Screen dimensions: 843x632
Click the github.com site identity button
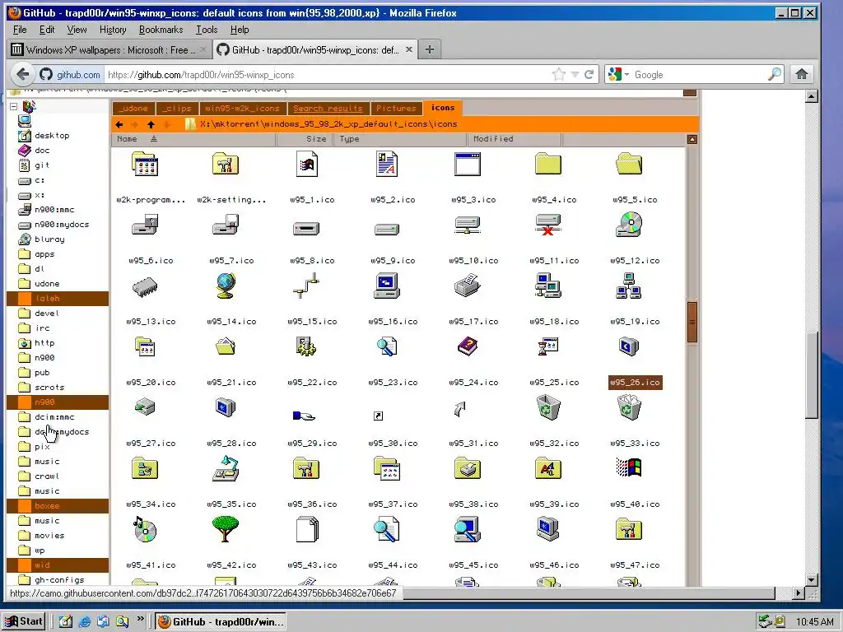(x=70, y=75)
